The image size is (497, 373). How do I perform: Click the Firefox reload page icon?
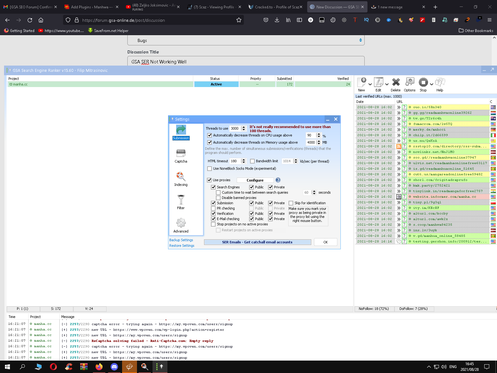point(30,20)
